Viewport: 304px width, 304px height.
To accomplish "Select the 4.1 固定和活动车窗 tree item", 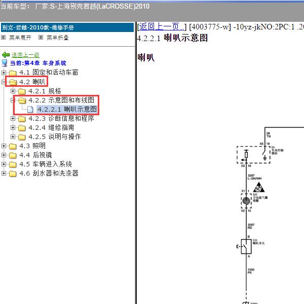I will pos(49,73).
